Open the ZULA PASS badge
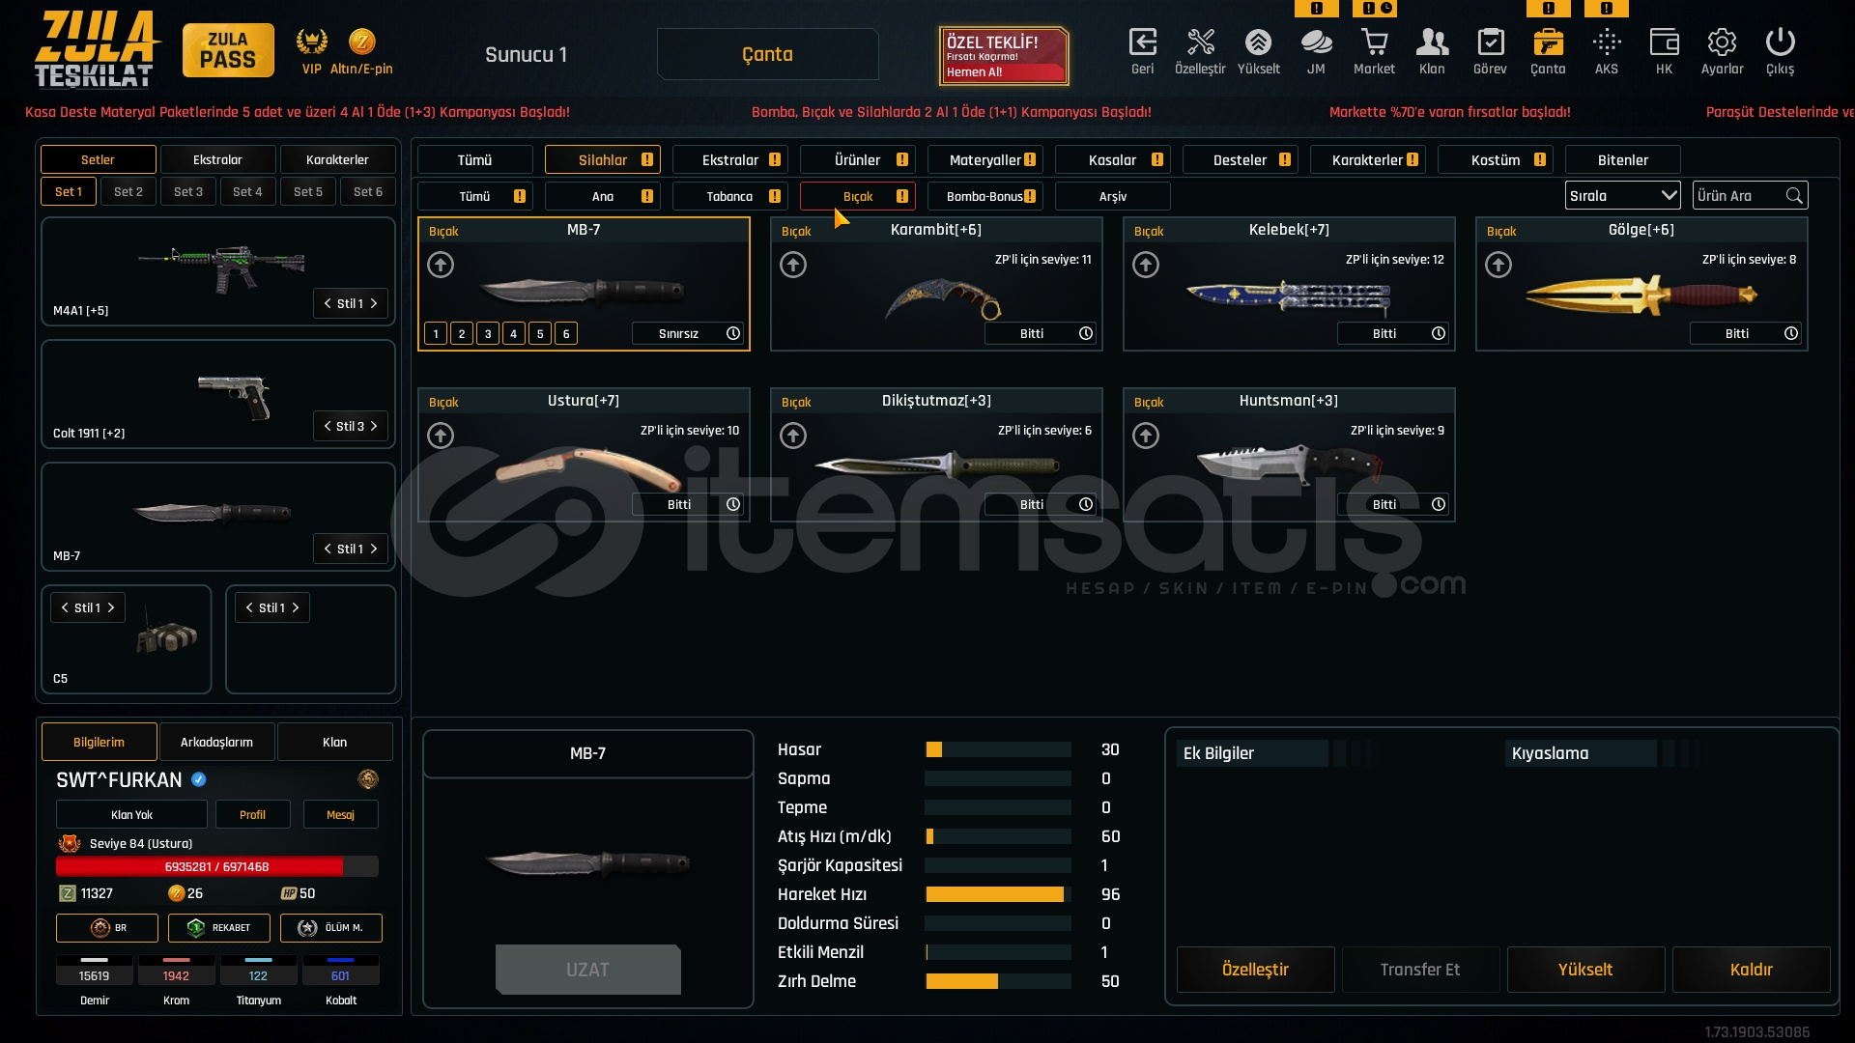Viewport: 1855px width, 1043px height. pyautogui.click(x=228, y=50)
